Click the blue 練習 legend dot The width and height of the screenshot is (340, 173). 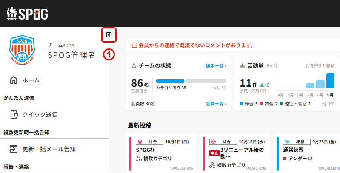click(x=241, y=103)
